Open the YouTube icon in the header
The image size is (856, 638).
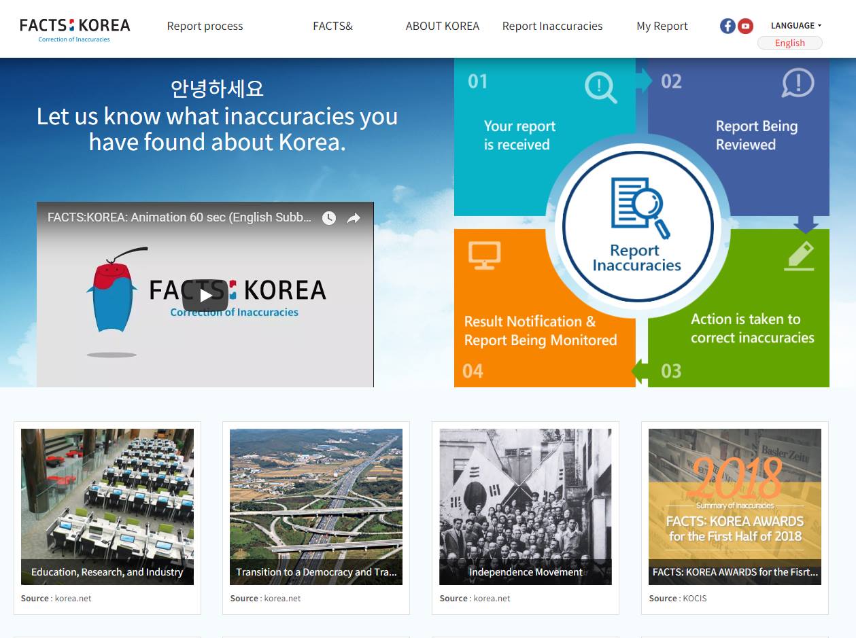[745, 26]
